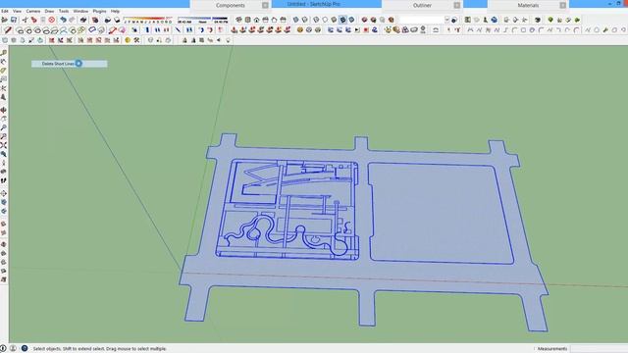628x353 pixels.
Task: Open the Window menu
Action: tap(80, 11)
